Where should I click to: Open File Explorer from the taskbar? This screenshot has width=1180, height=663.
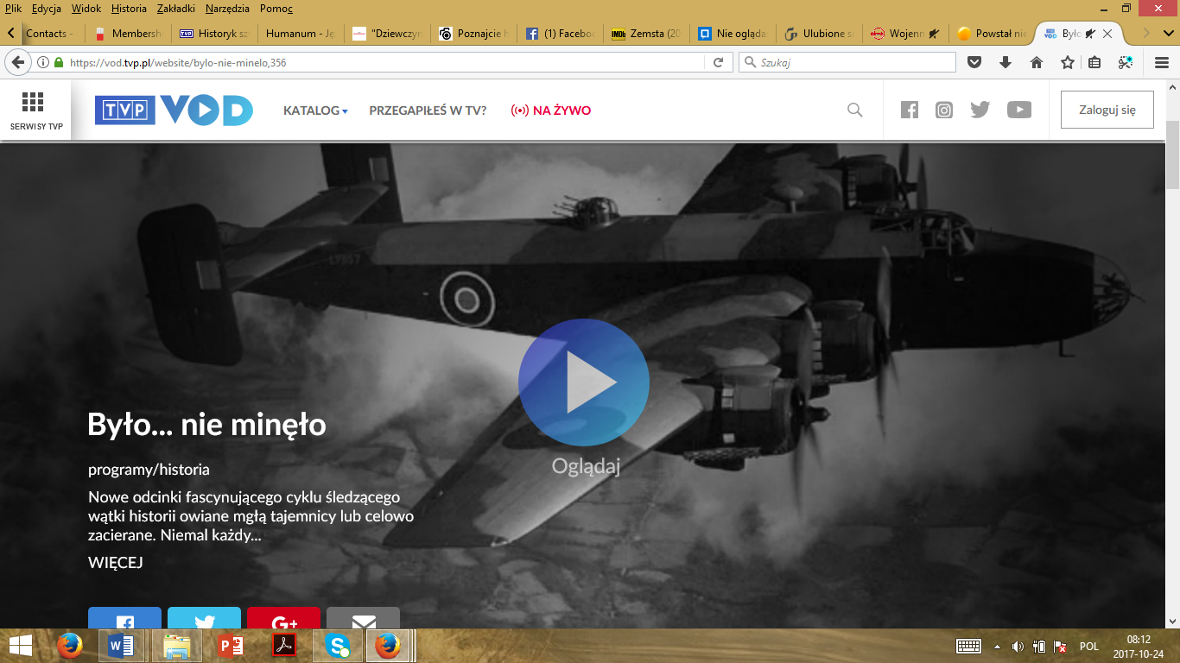176,646
